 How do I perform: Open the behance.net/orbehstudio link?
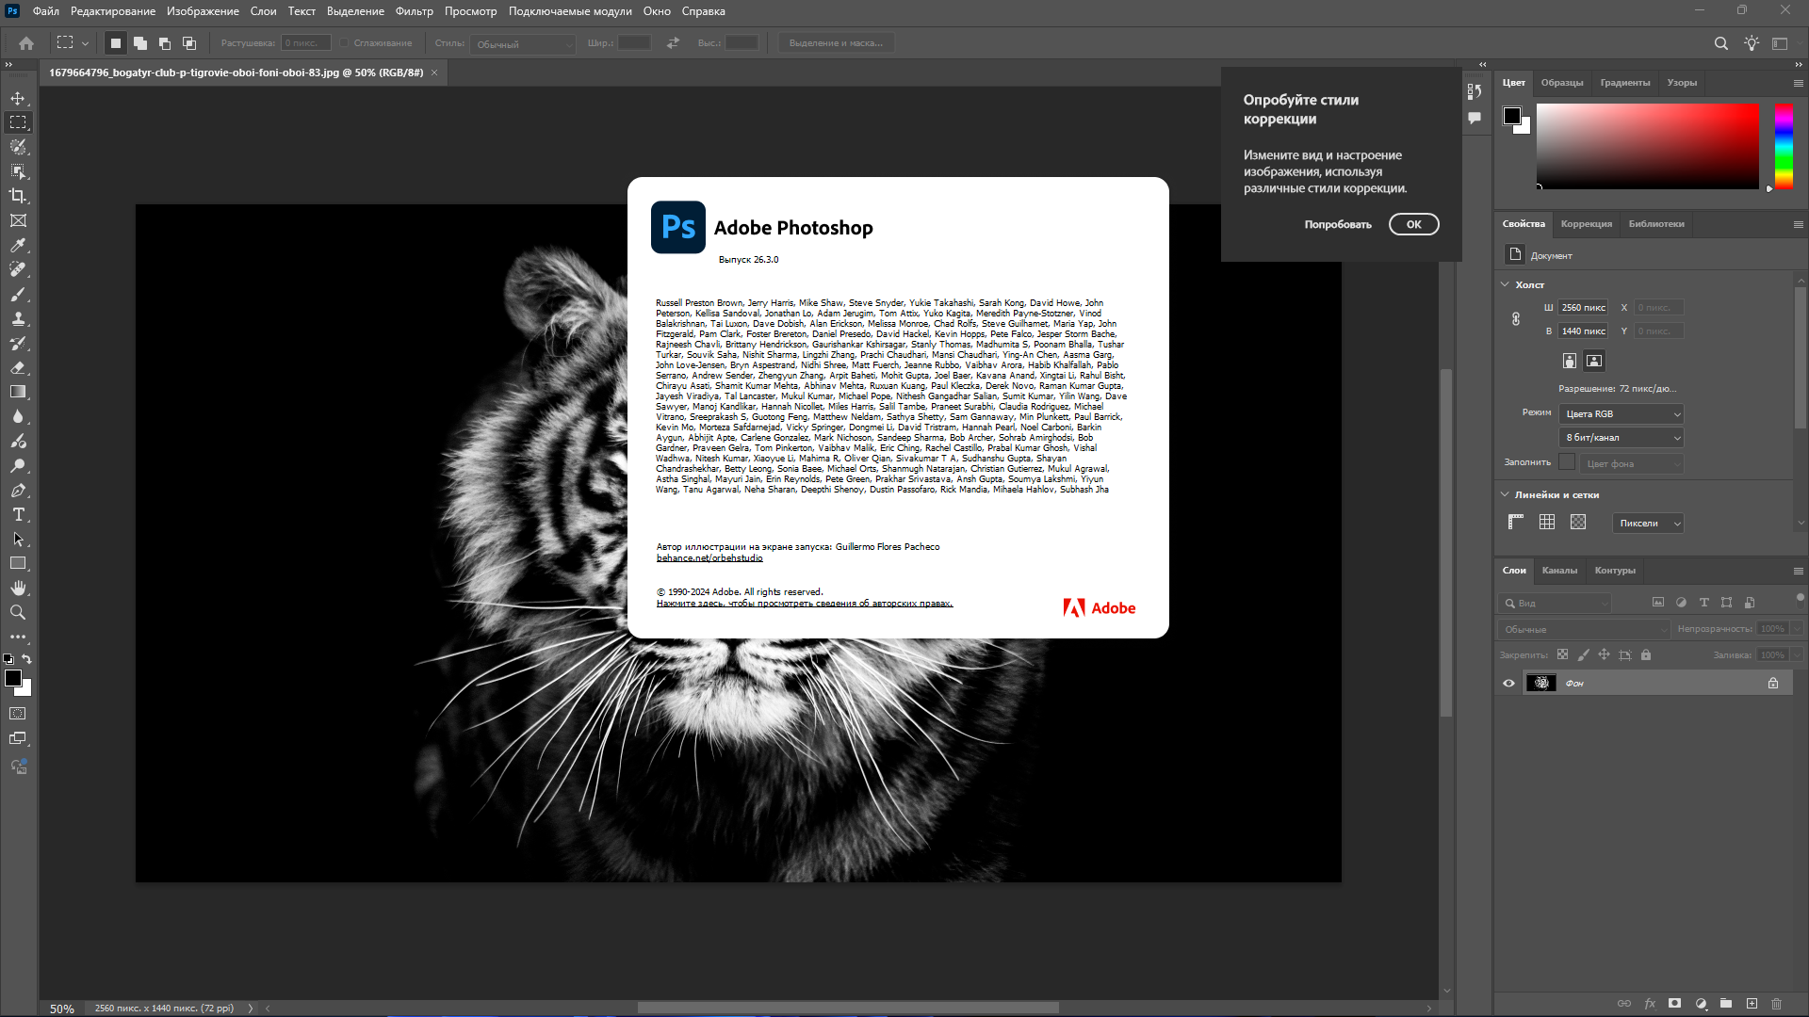(709, 558)
